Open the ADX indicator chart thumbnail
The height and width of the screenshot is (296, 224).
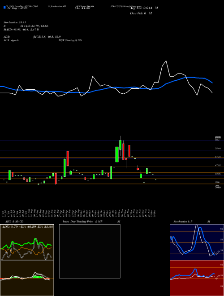(27, 242)
